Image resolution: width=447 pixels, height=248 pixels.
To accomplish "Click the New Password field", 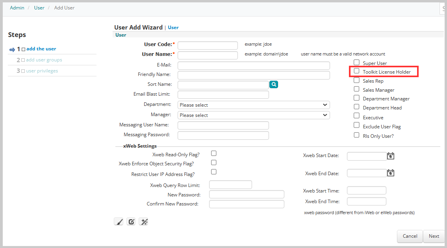I will (x=247, y=194).
